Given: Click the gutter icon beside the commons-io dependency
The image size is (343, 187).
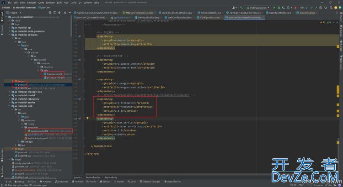Looking at the screenshot, I should 80,36.
